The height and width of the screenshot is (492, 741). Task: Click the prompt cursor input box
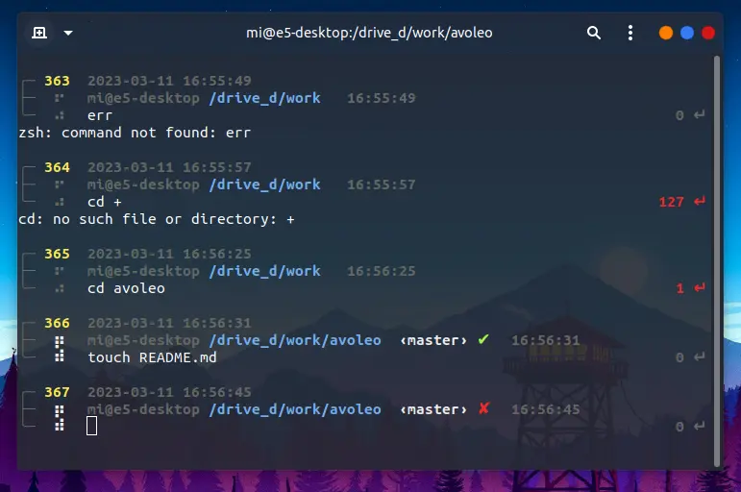pos(91,426)
